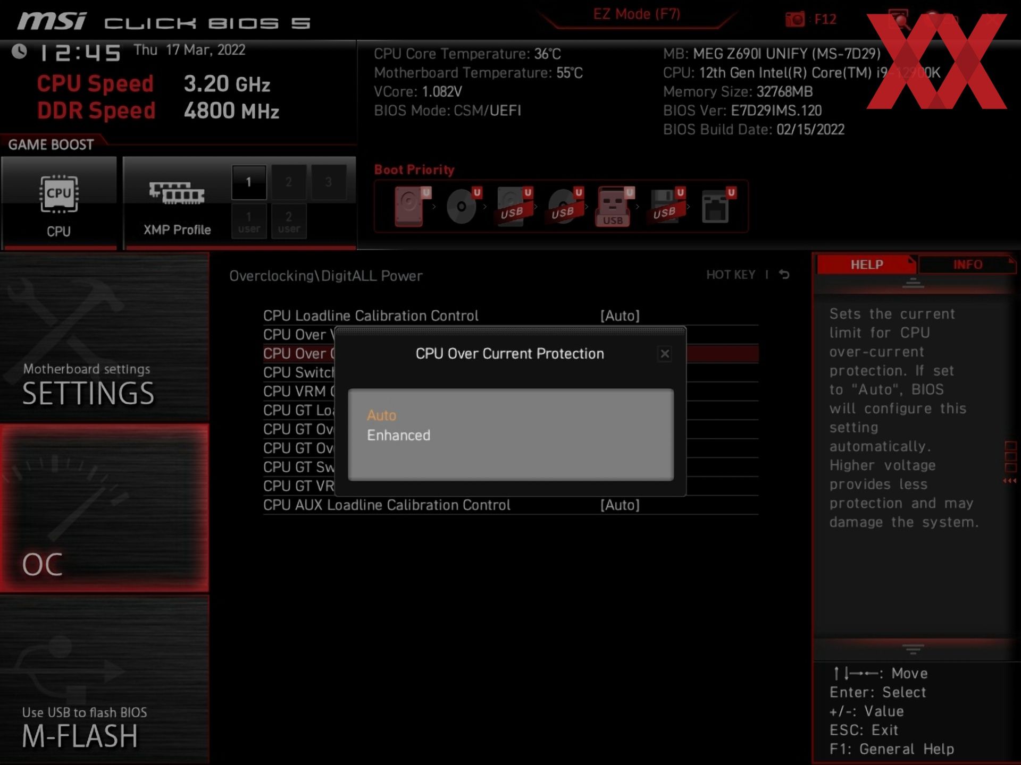The image size is (1021, 765).
Task: Select the CPU VRM row
Action: (299, 392)
